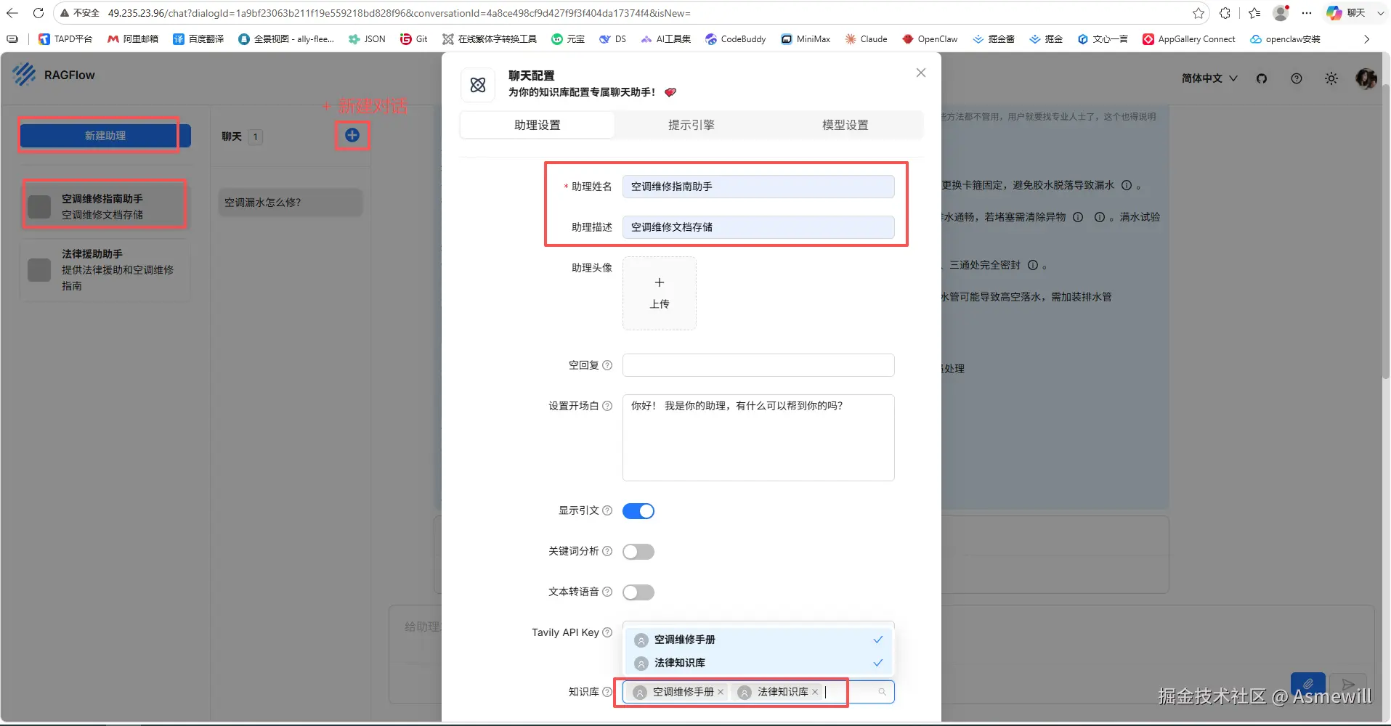The image size is (1391, 726).
Task: Click the 设置开场白 help icon
Action: point(607,406)
